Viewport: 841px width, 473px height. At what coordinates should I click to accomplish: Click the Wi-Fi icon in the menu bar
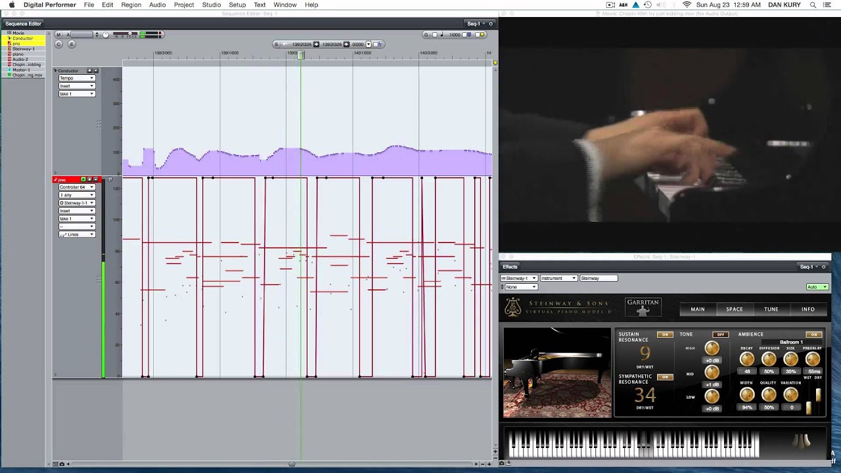click(687, 5)
